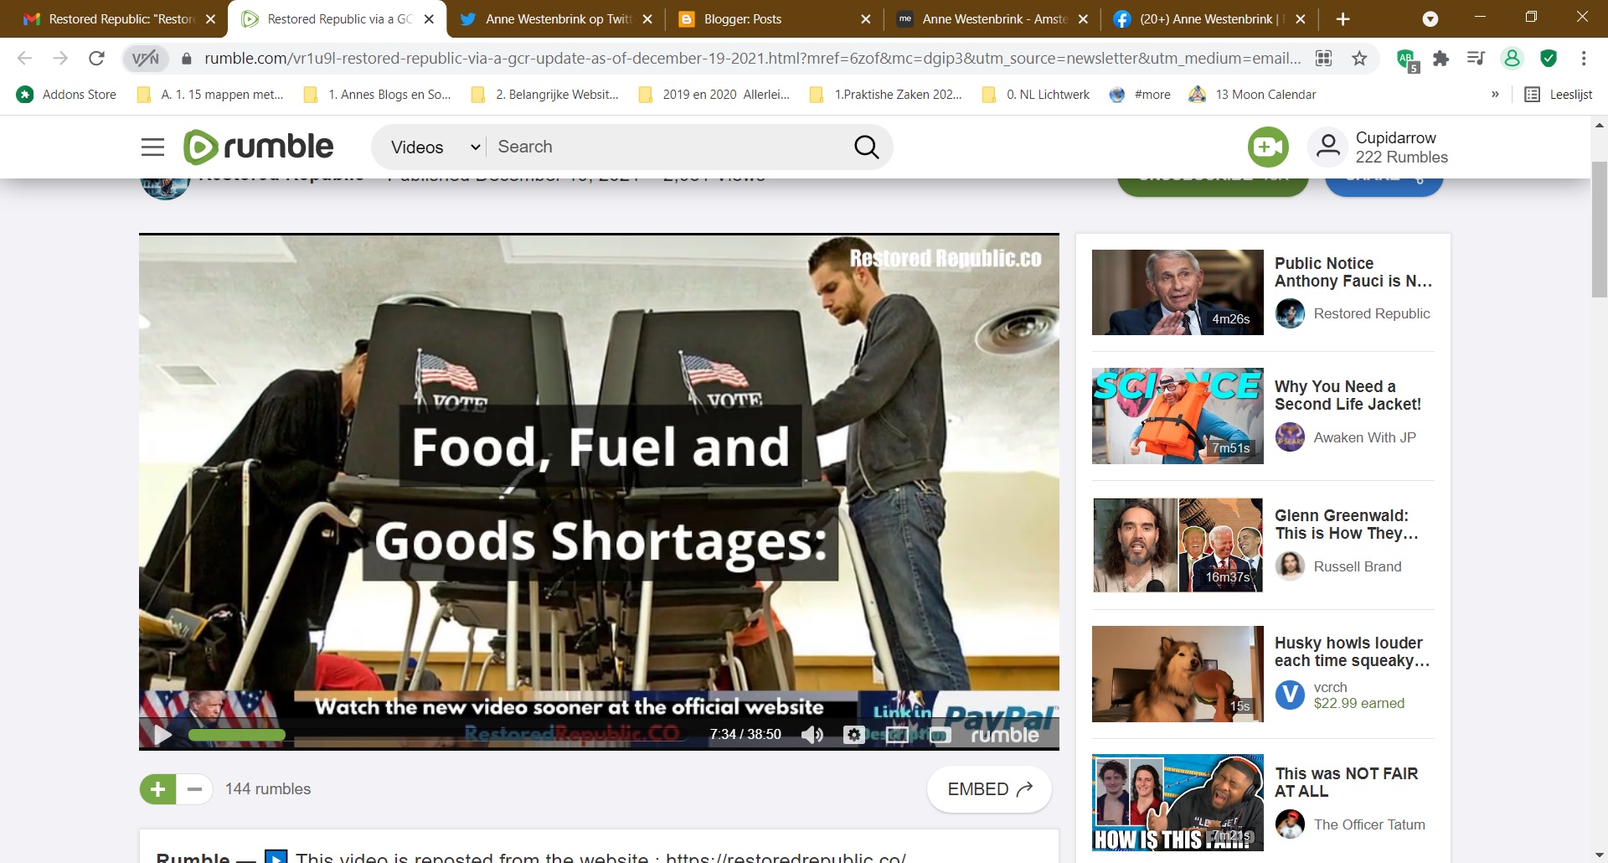
Task: Visit Restored Republic channel in sidebar
Action: pos(1372,313)
